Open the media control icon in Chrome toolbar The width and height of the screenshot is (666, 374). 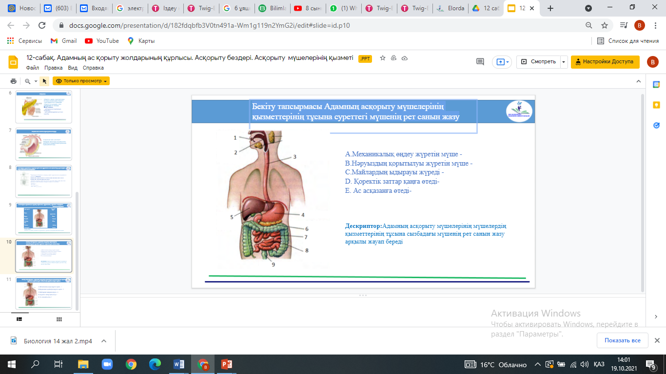coord(624,25)
